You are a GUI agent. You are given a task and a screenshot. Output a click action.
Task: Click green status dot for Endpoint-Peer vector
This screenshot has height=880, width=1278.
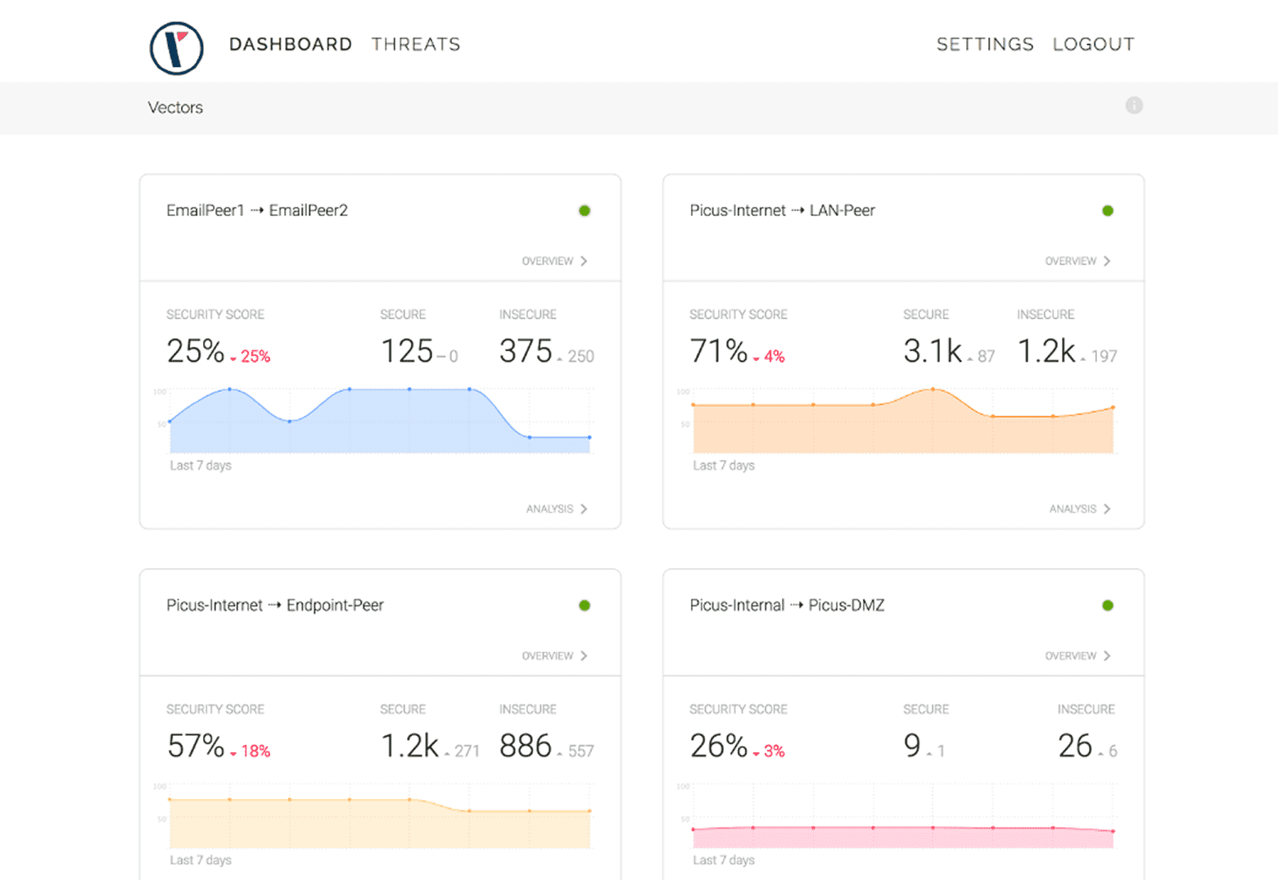585,606
